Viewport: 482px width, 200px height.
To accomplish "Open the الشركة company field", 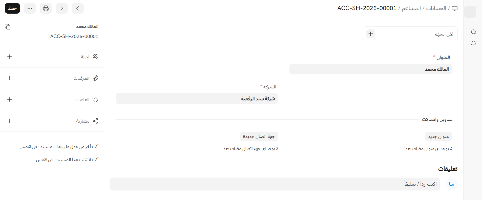I will click(197, 98).
